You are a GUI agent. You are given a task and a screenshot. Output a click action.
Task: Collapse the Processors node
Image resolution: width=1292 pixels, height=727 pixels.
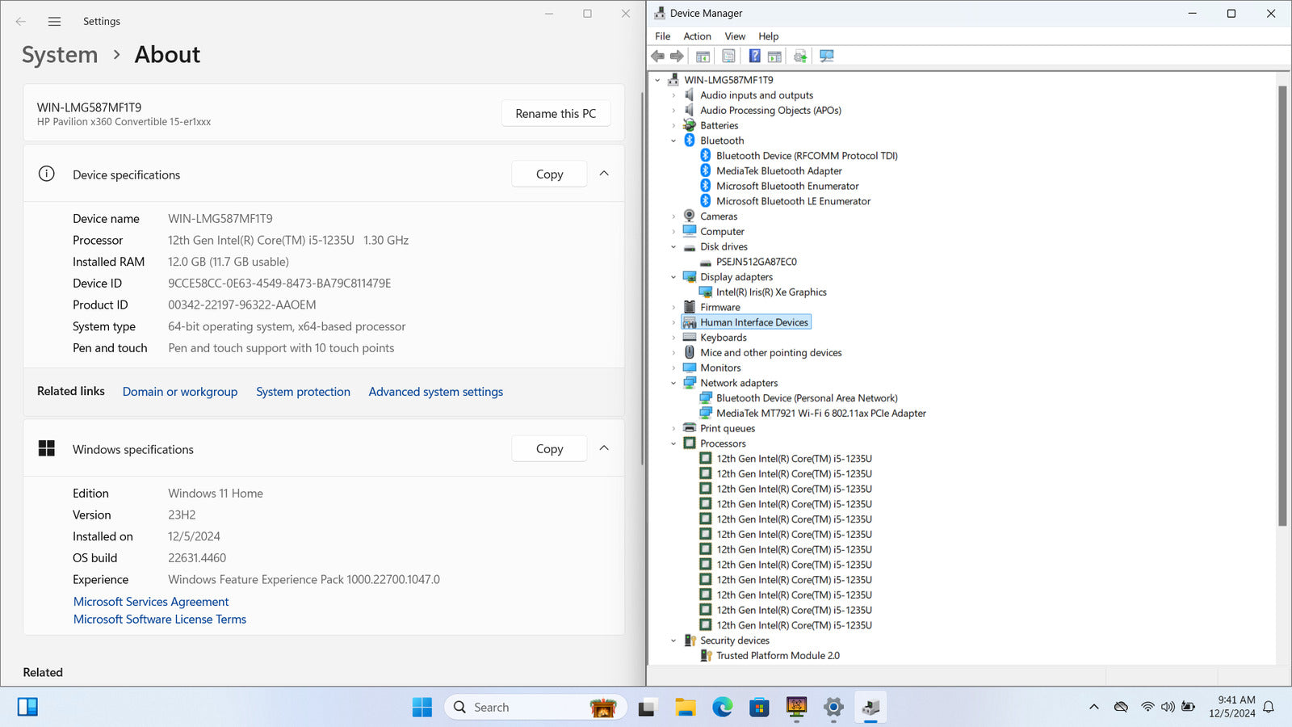673,443
